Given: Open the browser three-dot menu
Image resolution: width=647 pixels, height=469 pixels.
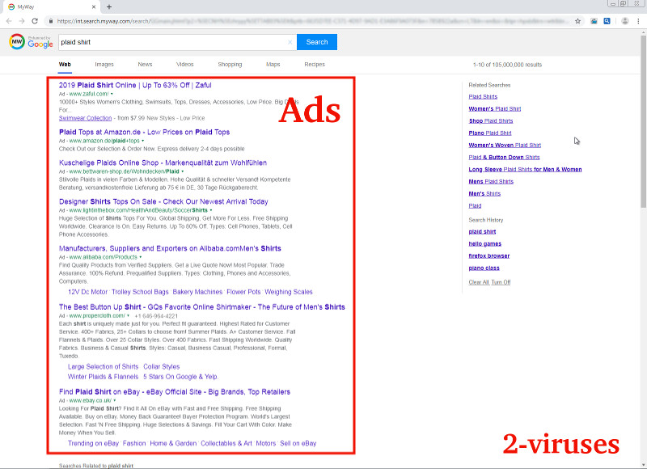Looking at the screenshot, I should 638,20.
